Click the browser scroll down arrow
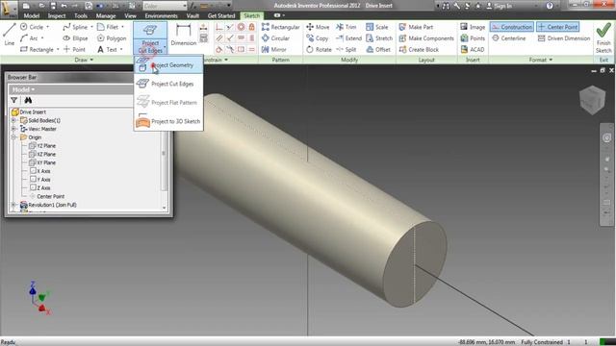616x346 pixels. pyautogui.click(x=165, y=208)
